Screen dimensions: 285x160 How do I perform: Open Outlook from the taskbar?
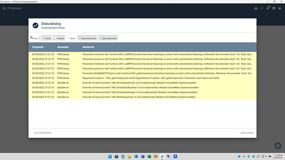(x=136, y=157)
